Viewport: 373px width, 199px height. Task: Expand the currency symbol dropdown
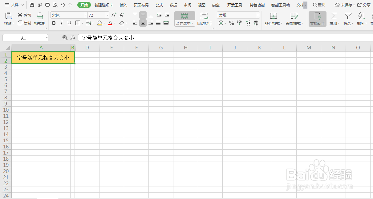tap(226, 23)
